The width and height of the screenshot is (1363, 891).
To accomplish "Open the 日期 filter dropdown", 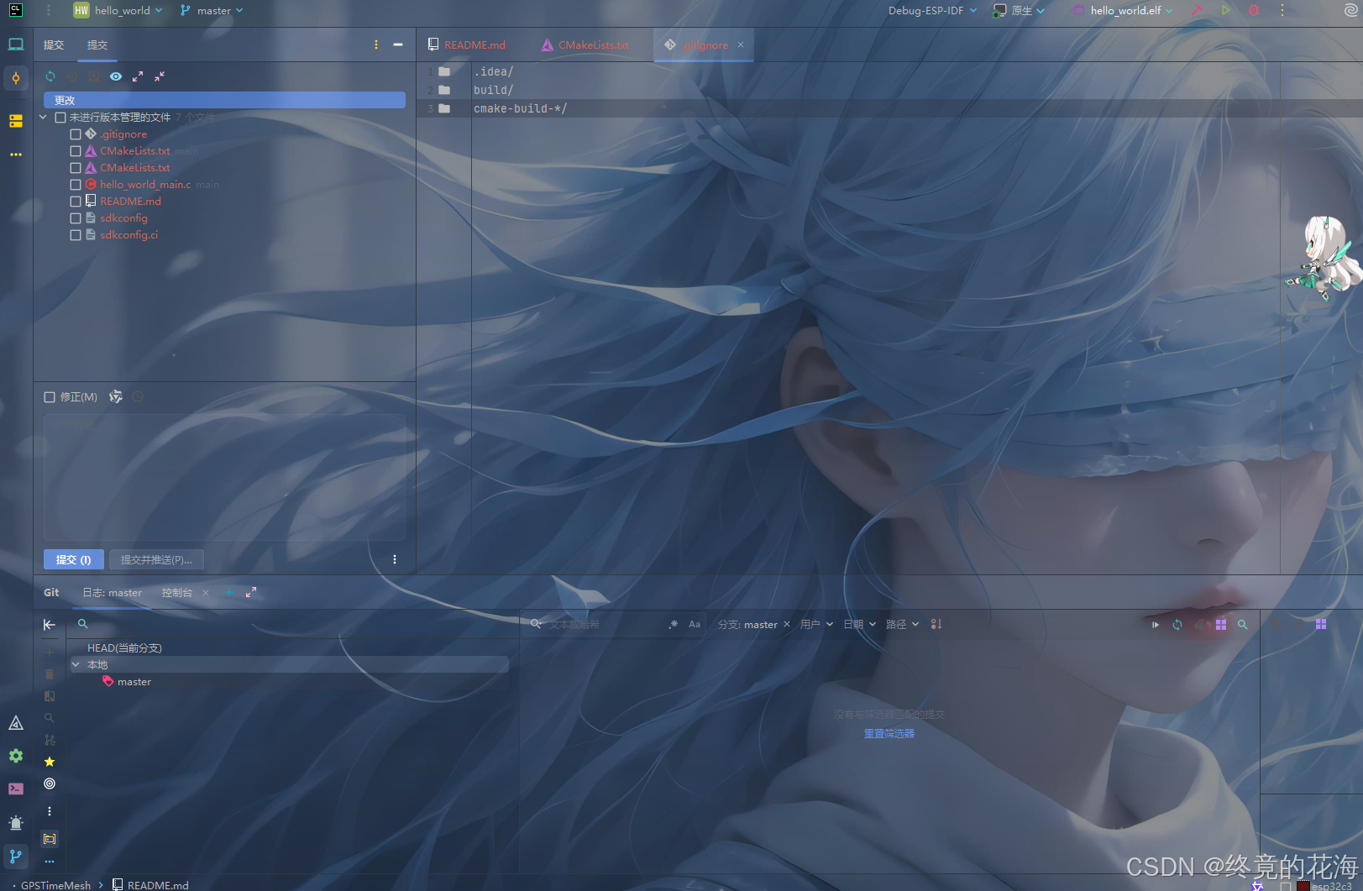I will 859,624.
